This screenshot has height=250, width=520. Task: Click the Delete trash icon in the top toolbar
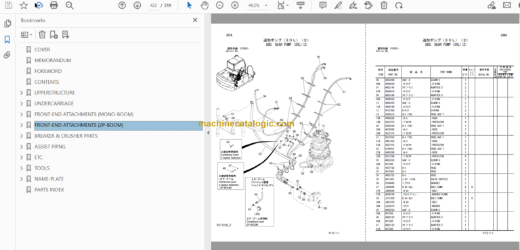tap(384, 5)
